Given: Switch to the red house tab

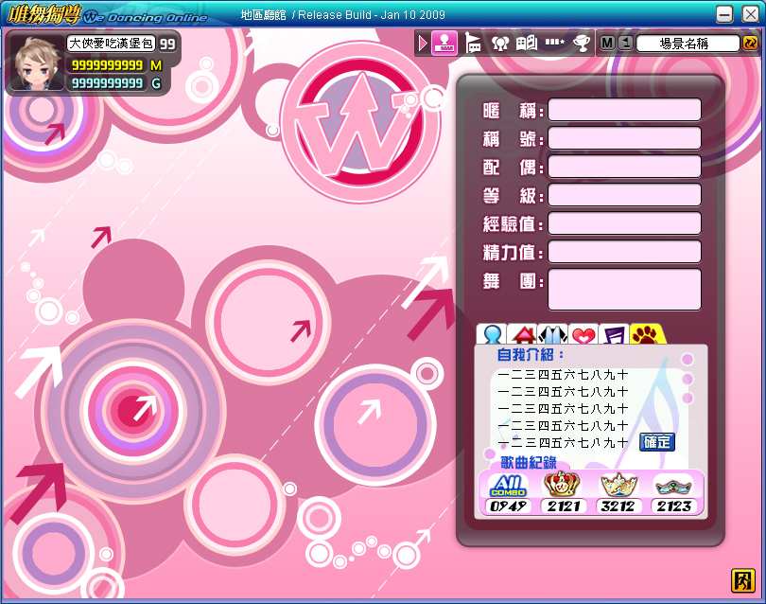Looking at the screenshot, I should (523, 334).
